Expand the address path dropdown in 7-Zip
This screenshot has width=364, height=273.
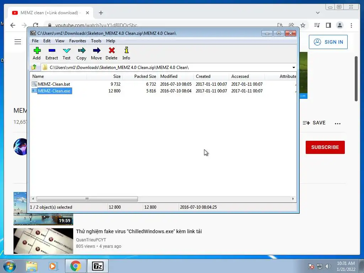pyautogui.click(x=294, y=67)
